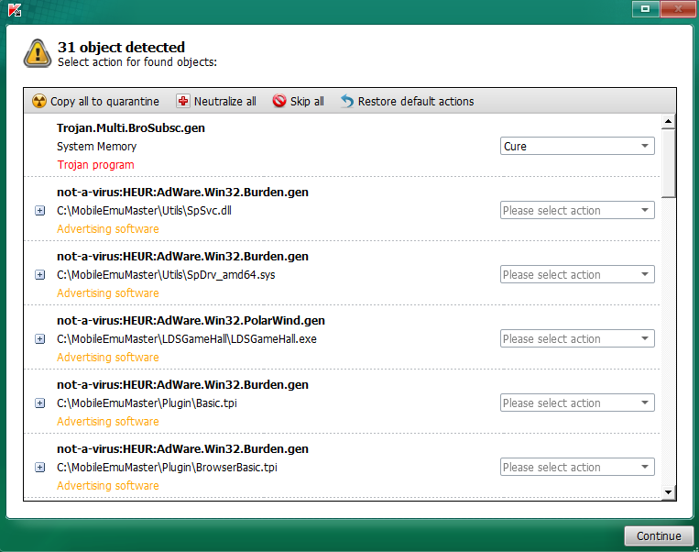
Task: Expand the BrowserBasic.tpi entry
Action: pyautogui.click(x=40, y=468)
